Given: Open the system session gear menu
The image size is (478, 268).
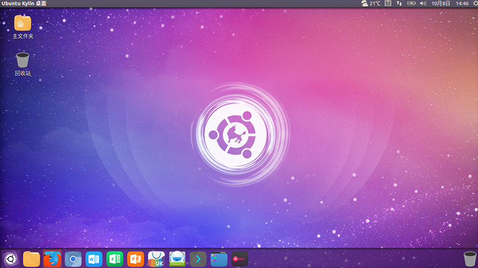Looking at the screenshot, I should point(472,3).
